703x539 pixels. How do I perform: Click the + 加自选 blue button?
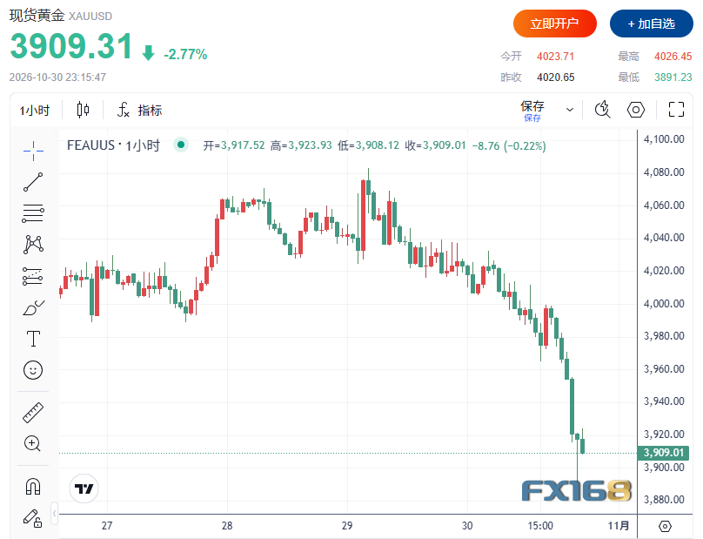[652, 24]
